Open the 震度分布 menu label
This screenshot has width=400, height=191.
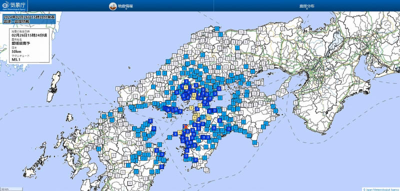click(307, 6)
